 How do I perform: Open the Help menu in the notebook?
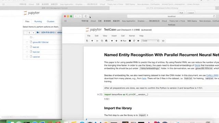tap(141, 36)
